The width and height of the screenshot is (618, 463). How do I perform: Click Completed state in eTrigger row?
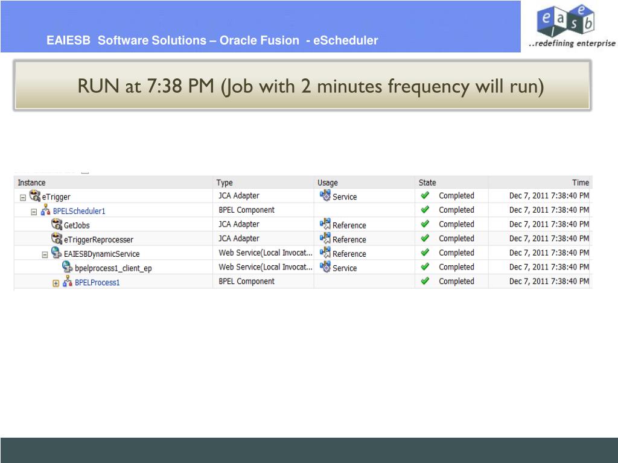456,196
